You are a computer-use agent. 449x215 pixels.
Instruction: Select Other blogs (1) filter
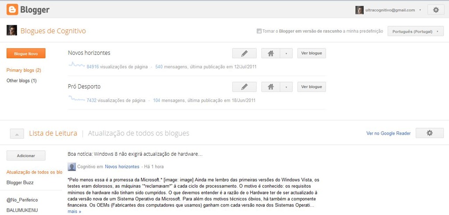click(21, 81)
